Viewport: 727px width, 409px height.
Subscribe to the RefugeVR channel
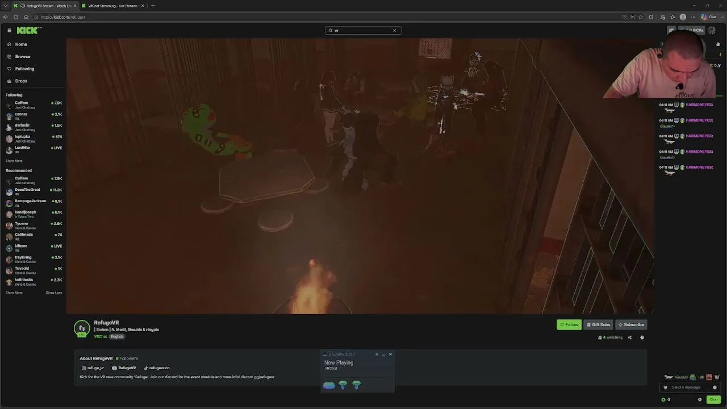(x=632, y=325)
